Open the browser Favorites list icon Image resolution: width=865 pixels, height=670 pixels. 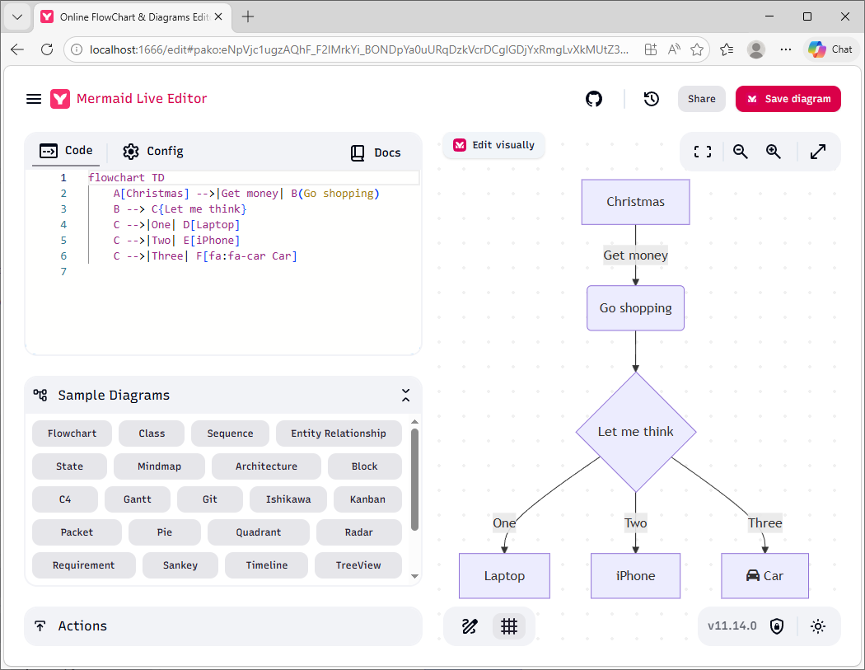[727, 49]
